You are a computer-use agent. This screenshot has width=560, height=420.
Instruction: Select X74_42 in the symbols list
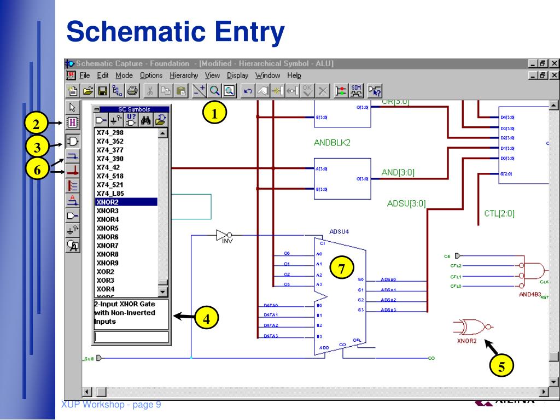click(126, 167)
